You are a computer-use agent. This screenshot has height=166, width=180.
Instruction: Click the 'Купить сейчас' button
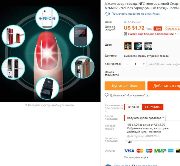tap(125, 86)
